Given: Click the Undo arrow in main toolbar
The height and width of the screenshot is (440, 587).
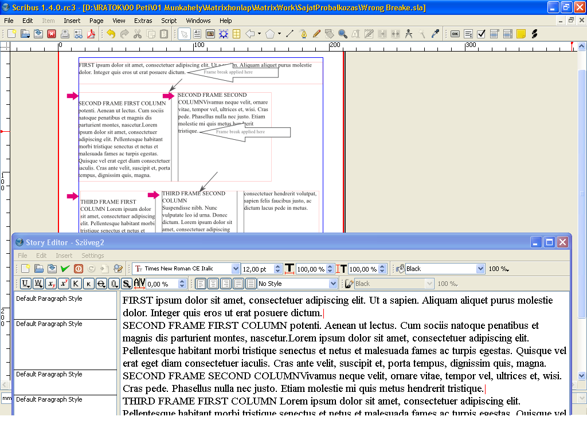Looking at the screenshot, I should [111, 34].
